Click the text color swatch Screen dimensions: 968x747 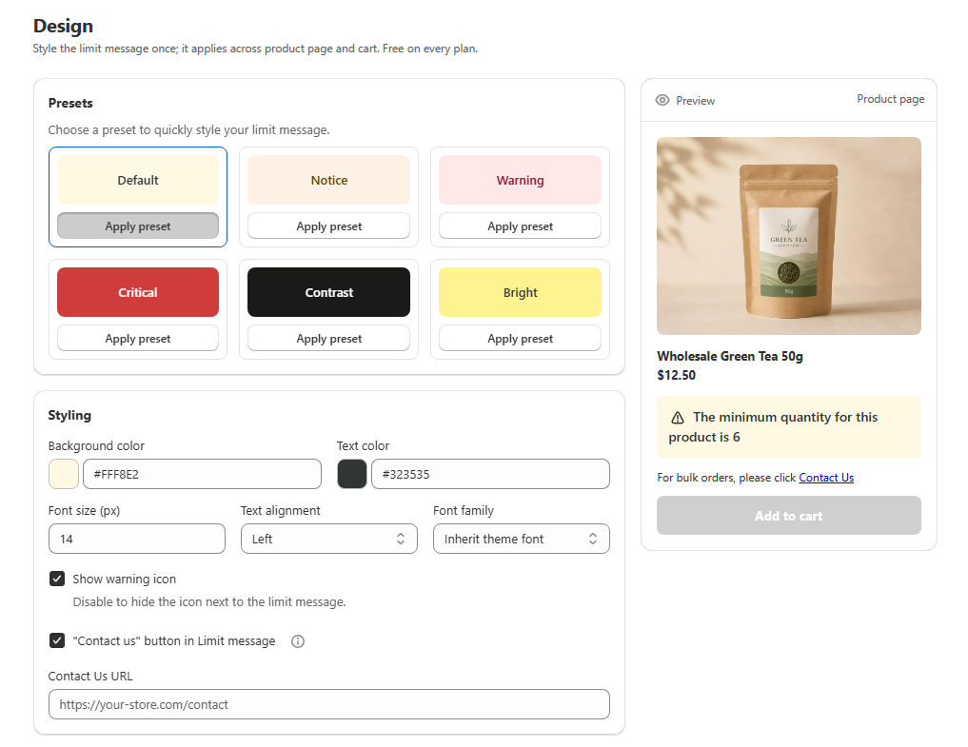[352, 474]
